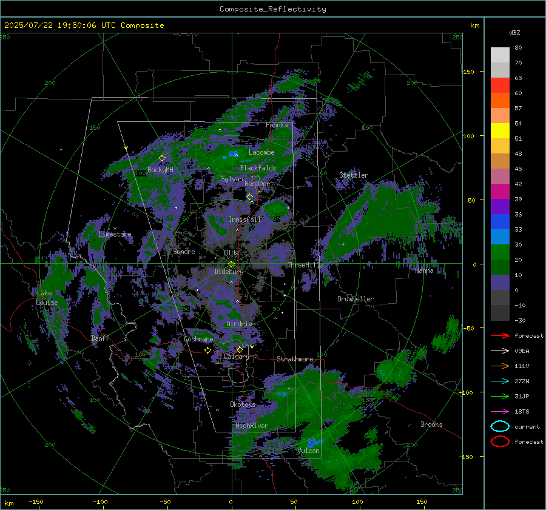Select the magenta 42-39 dBZ color swatch
546x510 pixels.
tap(500, 192)
